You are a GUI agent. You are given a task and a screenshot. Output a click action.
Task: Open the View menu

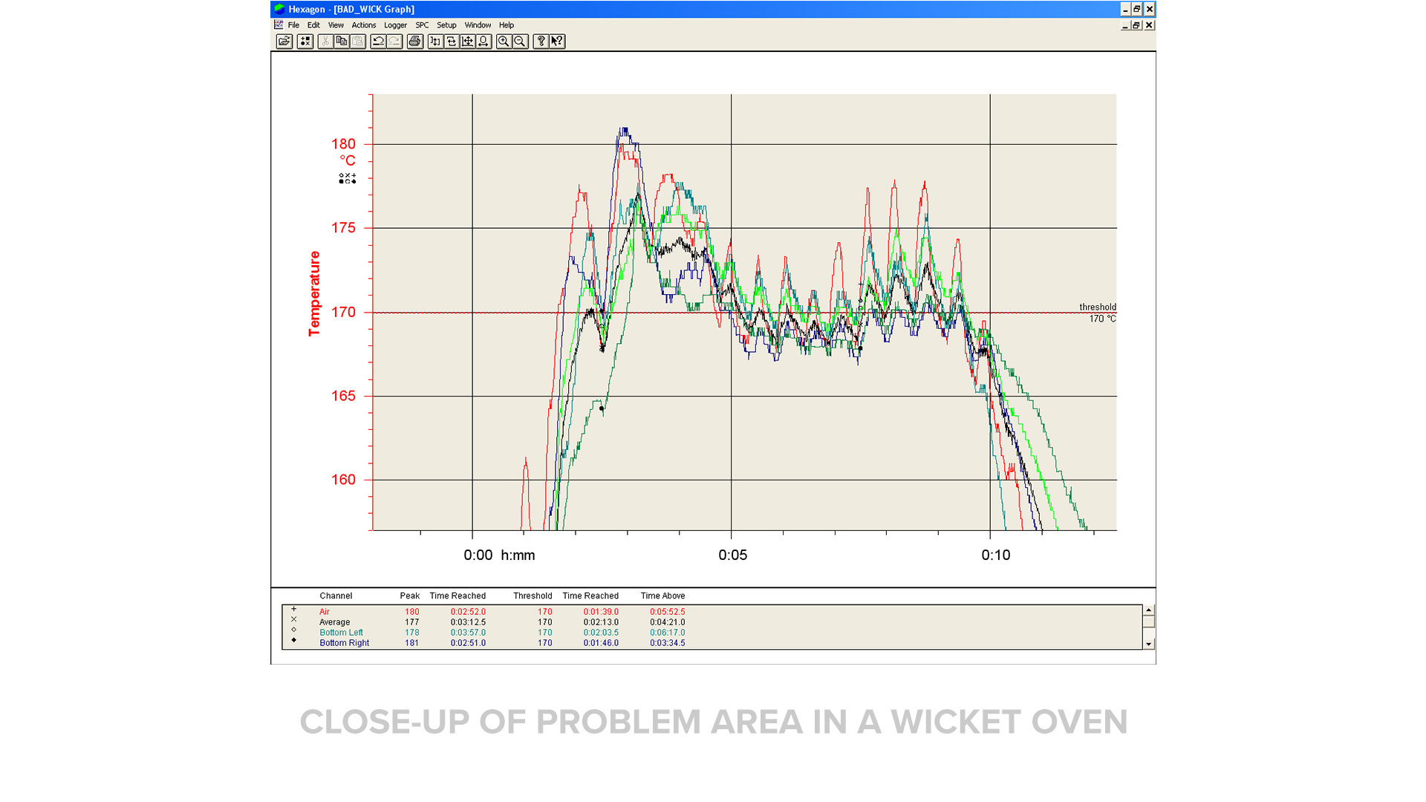coord(336,25)
